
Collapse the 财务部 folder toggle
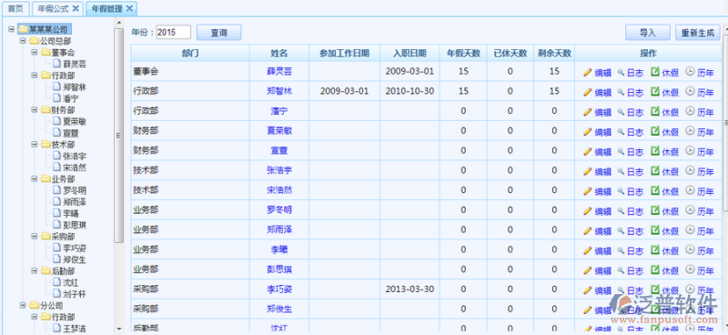point(35,110)
